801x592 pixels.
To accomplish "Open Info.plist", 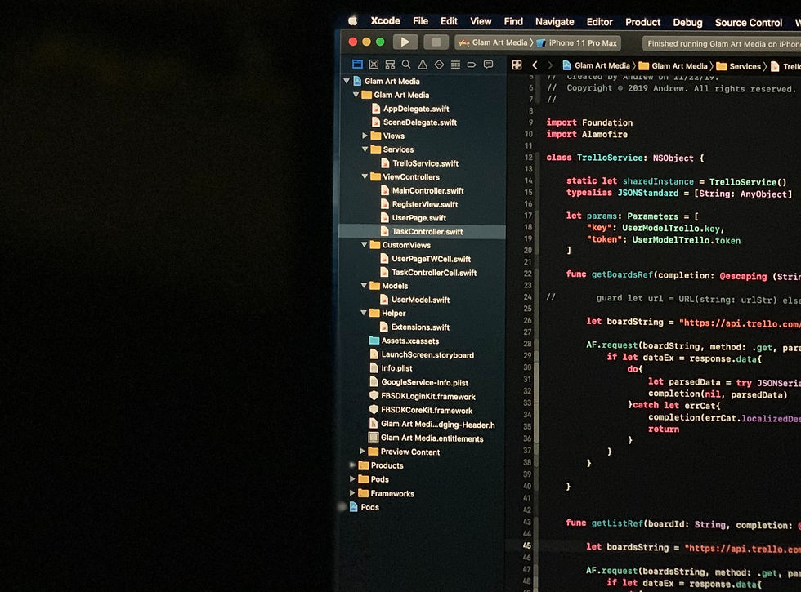I will tap(391, 368).
